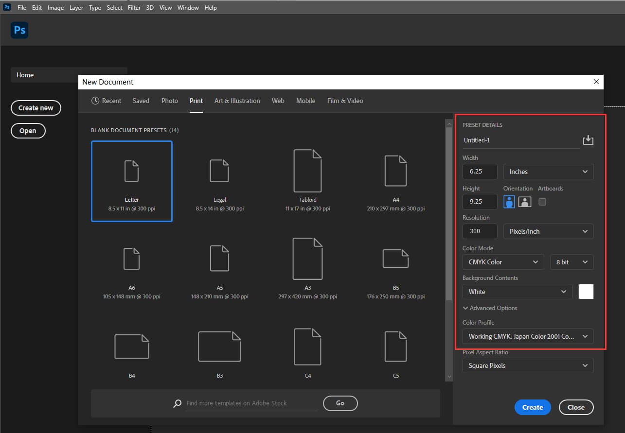The image size is (625, 433).
Task: Click the Photoshop home logo icon
Action: 19,30
